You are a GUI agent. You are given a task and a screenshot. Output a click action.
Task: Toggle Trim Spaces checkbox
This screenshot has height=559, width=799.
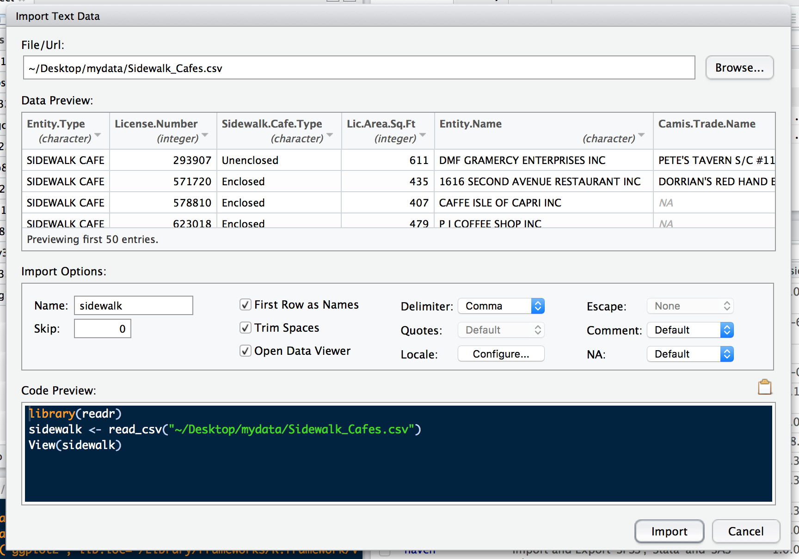coord(246,328)
